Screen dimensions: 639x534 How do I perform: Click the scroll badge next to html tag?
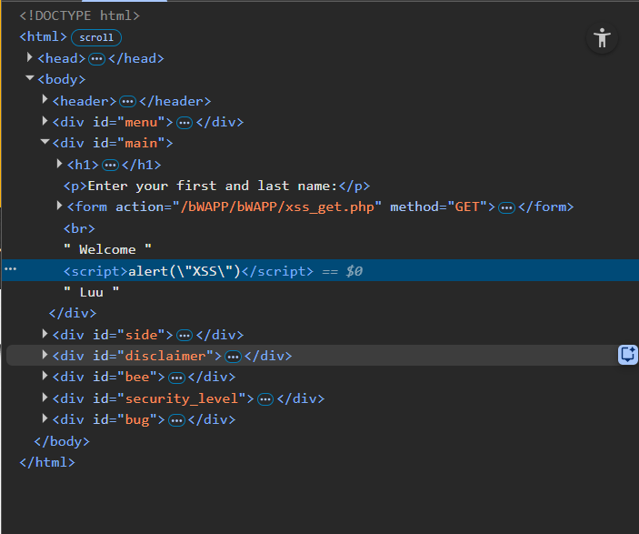tap(96, 37)
